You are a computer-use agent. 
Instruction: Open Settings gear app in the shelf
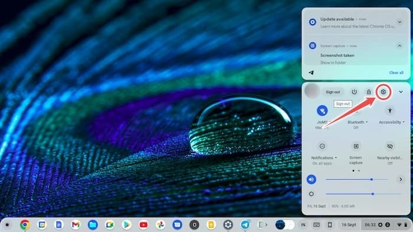[x=228, y=225]
